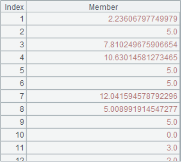Click index cell 10
The width and height of the screenshot is (181, 162).
coord(14,135)
